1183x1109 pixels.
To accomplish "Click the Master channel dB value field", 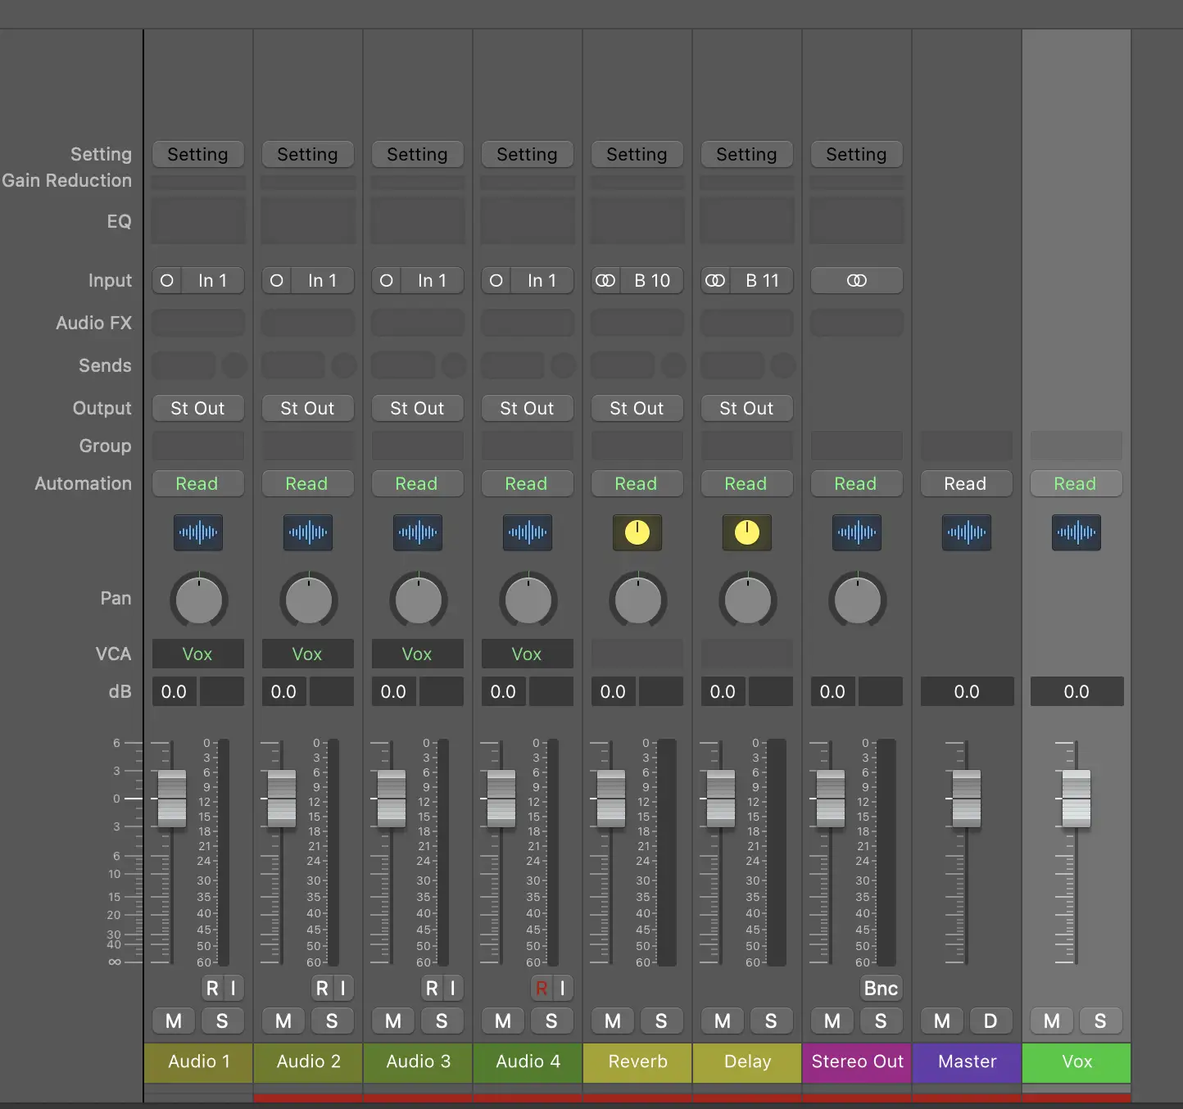I will coord(967,692).
